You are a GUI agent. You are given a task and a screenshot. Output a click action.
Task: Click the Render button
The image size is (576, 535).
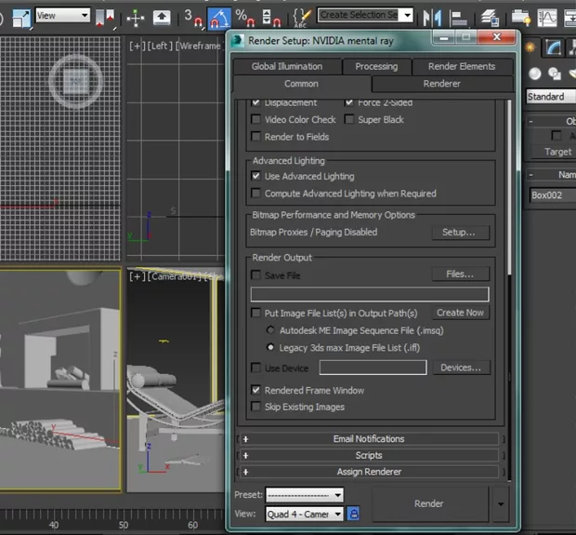(430, 503)
